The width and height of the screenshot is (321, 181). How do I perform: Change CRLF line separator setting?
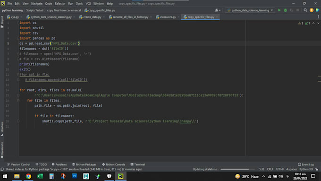[x=270, y=169]
